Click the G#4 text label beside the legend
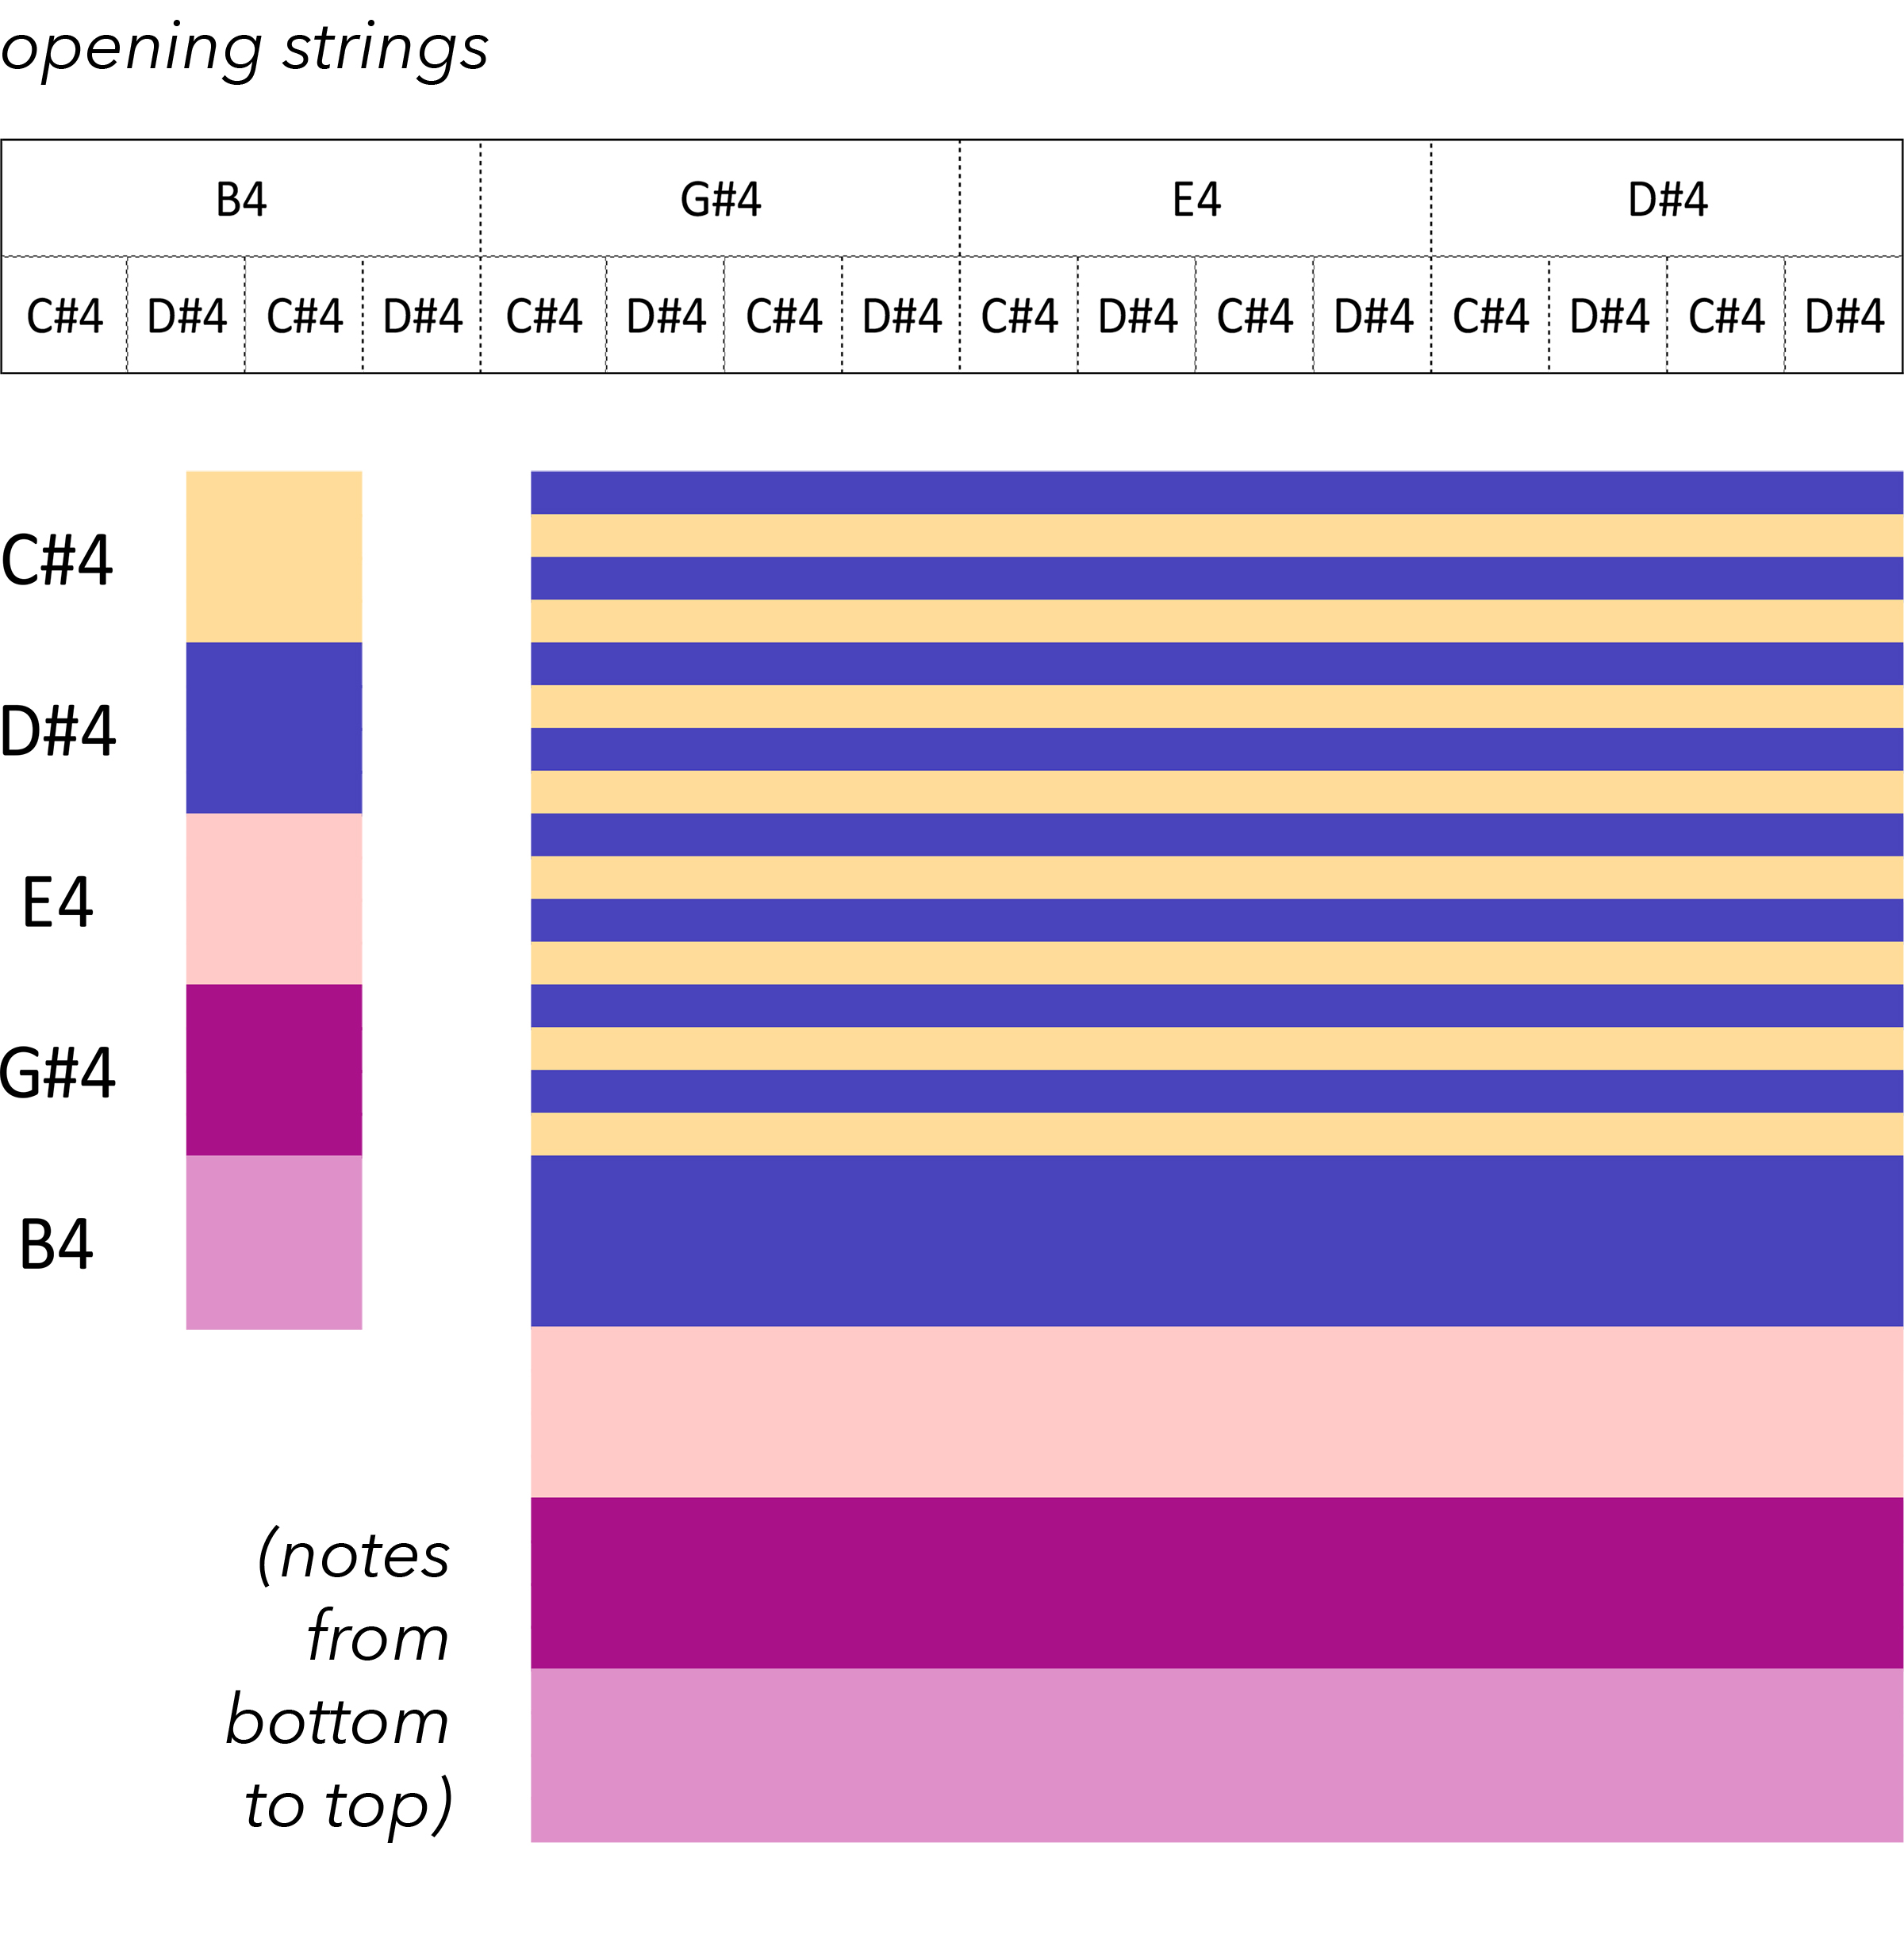 (57, 1074)
